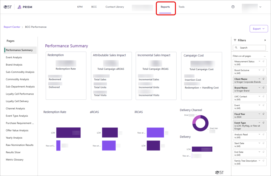Image resolution: width=271 pixels, height=176 pixels.
Task: Switch to the Reports tab
Action: pos(165,7)
